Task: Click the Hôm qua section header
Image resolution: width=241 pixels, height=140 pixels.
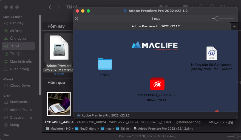Action: pos(56,83)
